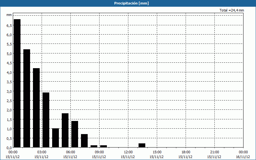
Task: Click the 6,0 y-axis label
Action: point(9,35)
